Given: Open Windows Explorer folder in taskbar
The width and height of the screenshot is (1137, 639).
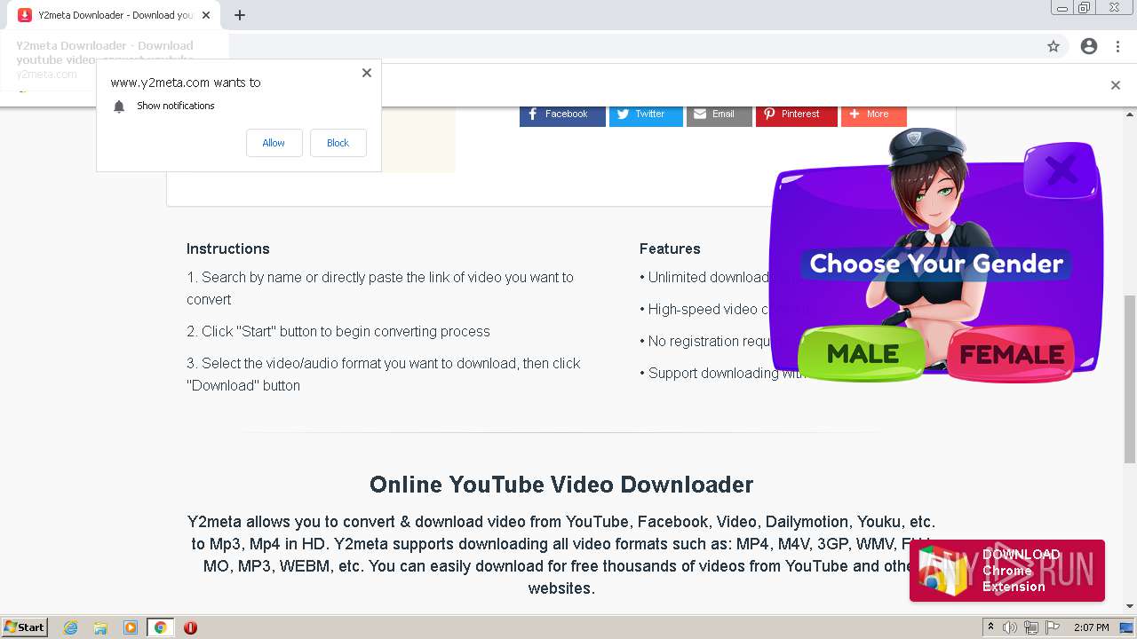Looking at the screenshot, I should (x=100, y=627).
